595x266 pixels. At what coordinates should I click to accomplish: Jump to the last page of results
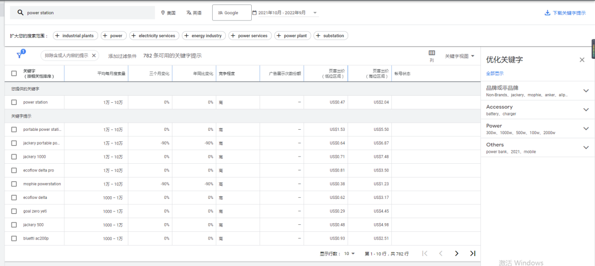(473, 253)
